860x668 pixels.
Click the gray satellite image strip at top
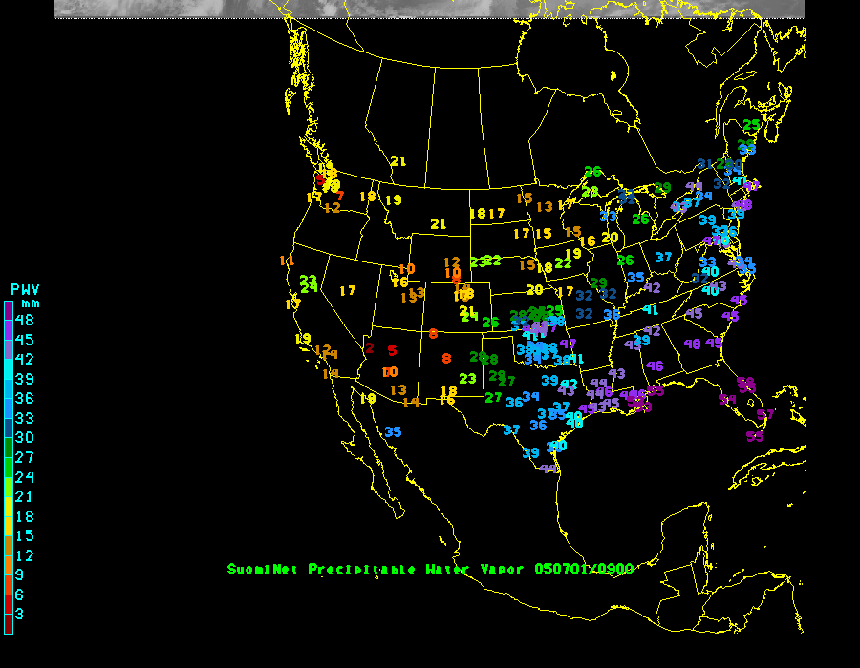click(x=429, y=9)
